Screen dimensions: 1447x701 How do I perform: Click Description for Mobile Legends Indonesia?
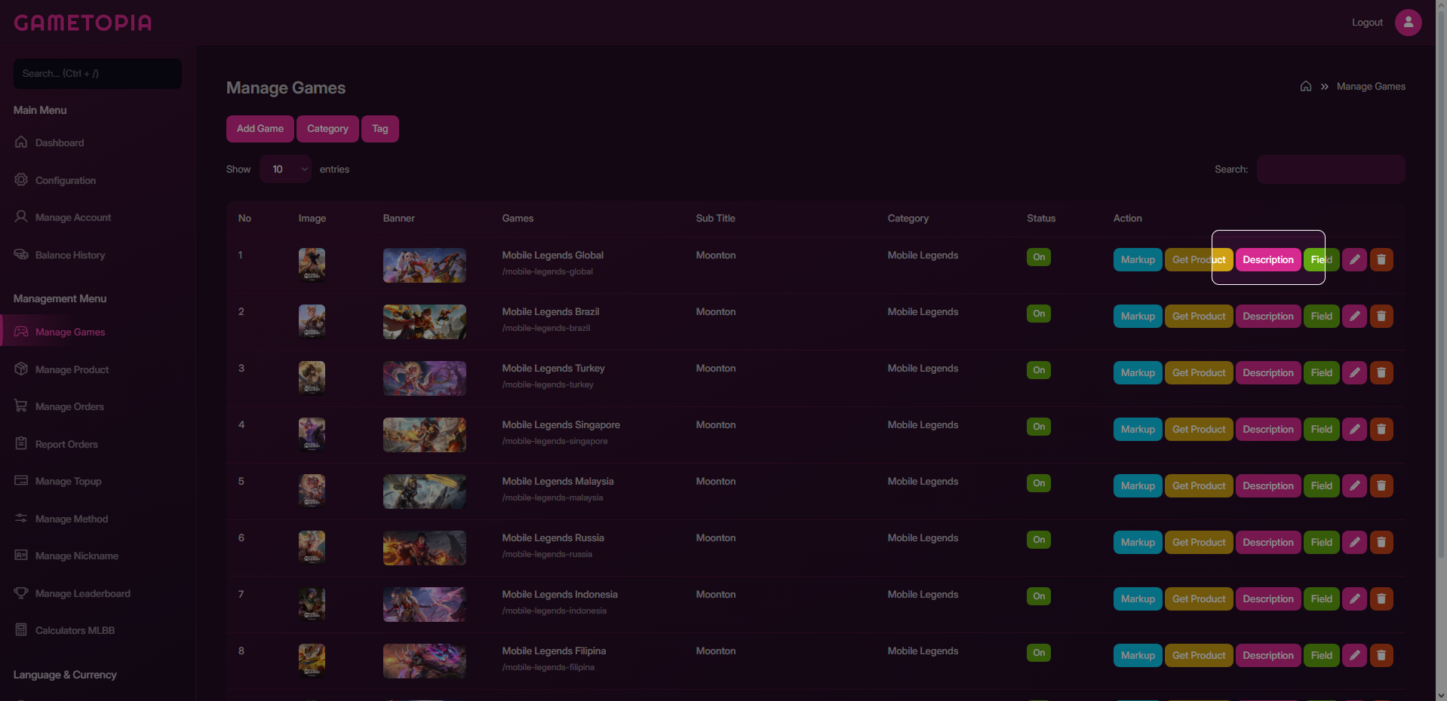1268,598
